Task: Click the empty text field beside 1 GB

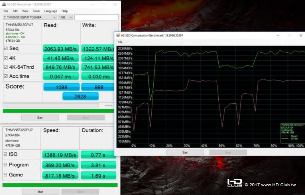Action: (96, 17)
